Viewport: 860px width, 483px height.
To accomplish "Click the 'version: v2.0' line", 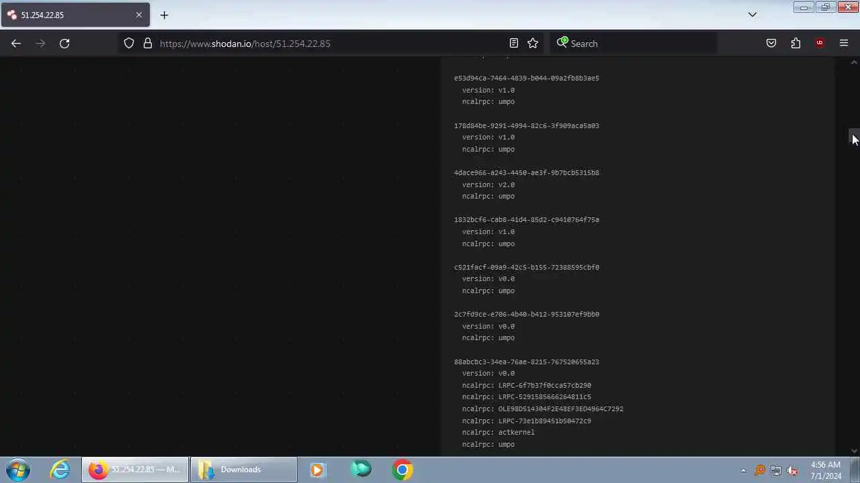I will [488, 184].
